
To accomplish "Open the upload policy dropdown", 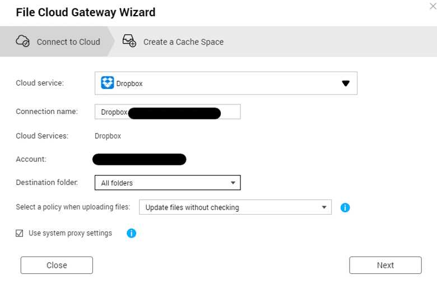I will point(235,207).
